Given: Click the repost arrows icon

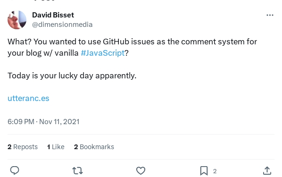Looking at the screenshot, I should click(77, 170).
